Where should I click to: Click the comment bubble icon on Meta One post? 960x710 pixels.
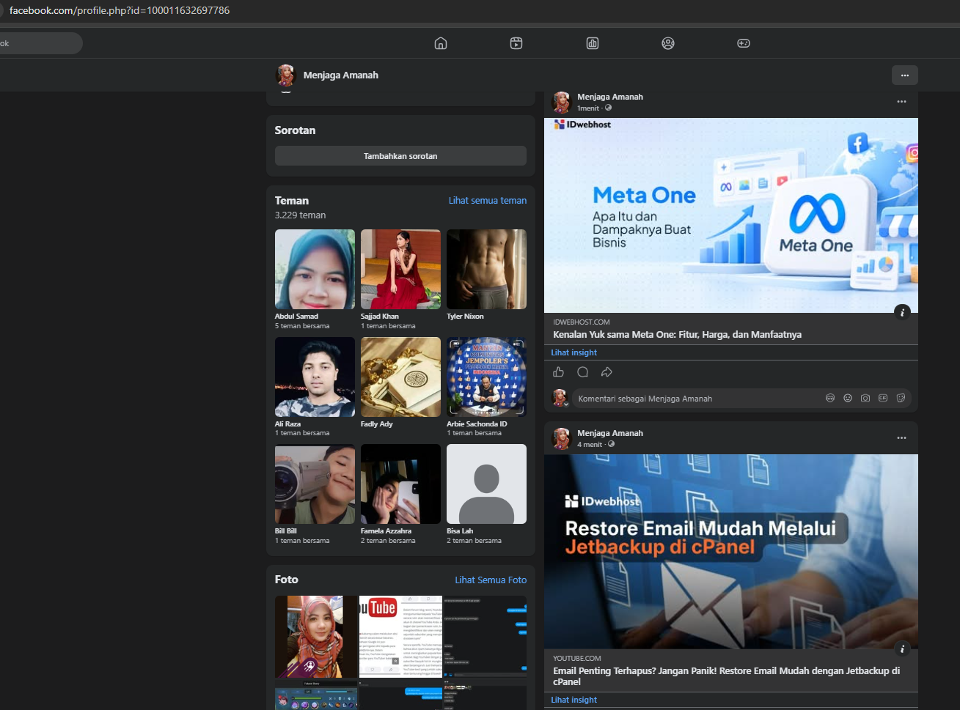(583, 372)
